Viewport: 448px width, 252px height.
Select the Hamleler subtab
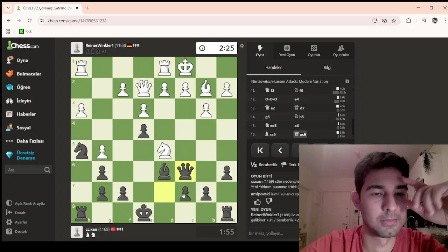click(273, 68)
